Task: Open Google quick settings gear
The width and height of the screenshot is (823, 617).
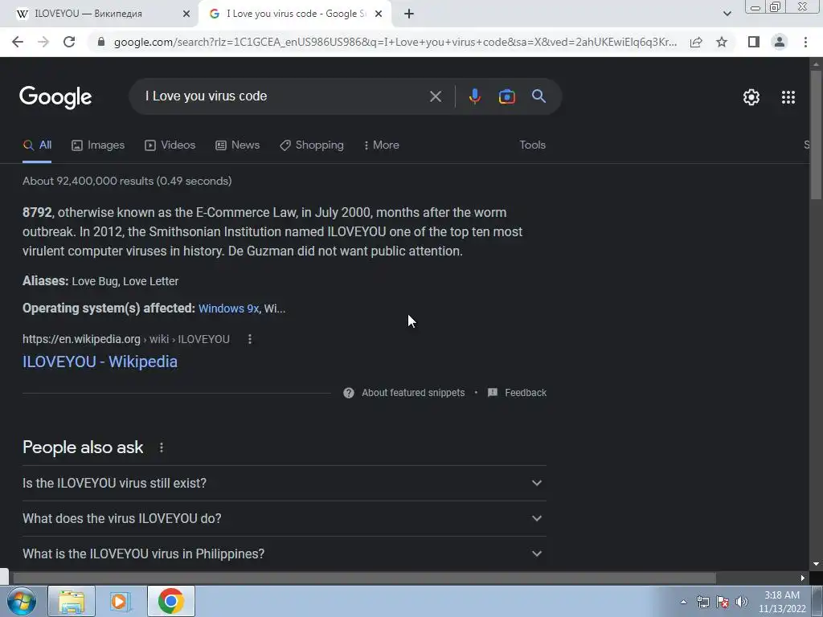Action: [751, 97]
